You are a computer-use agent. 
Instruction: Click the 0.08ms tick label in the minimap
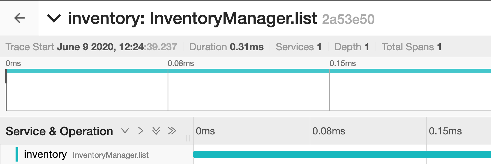tap(181, 64)
